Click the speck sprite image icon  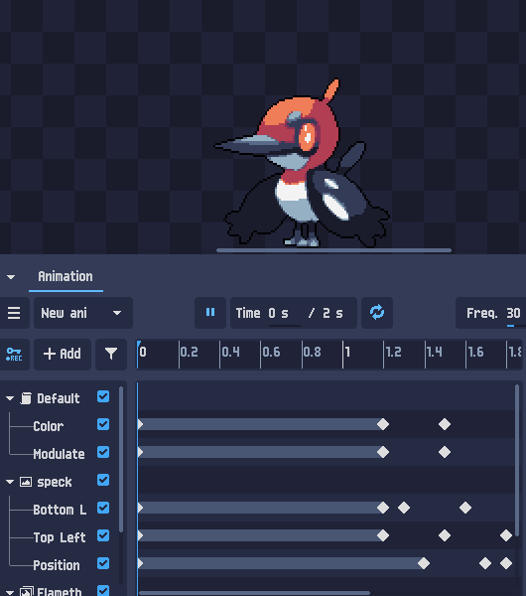26,482
